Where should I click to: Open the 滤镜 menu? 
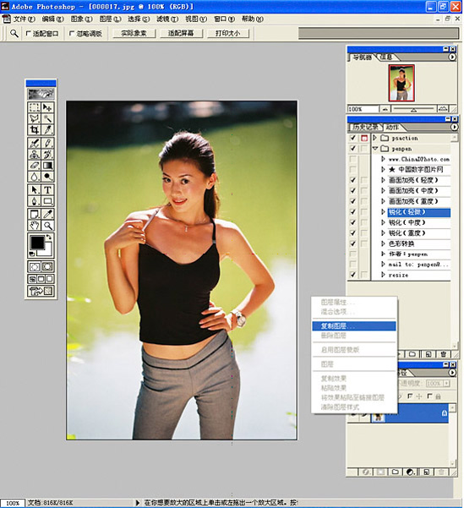(167, 19)
